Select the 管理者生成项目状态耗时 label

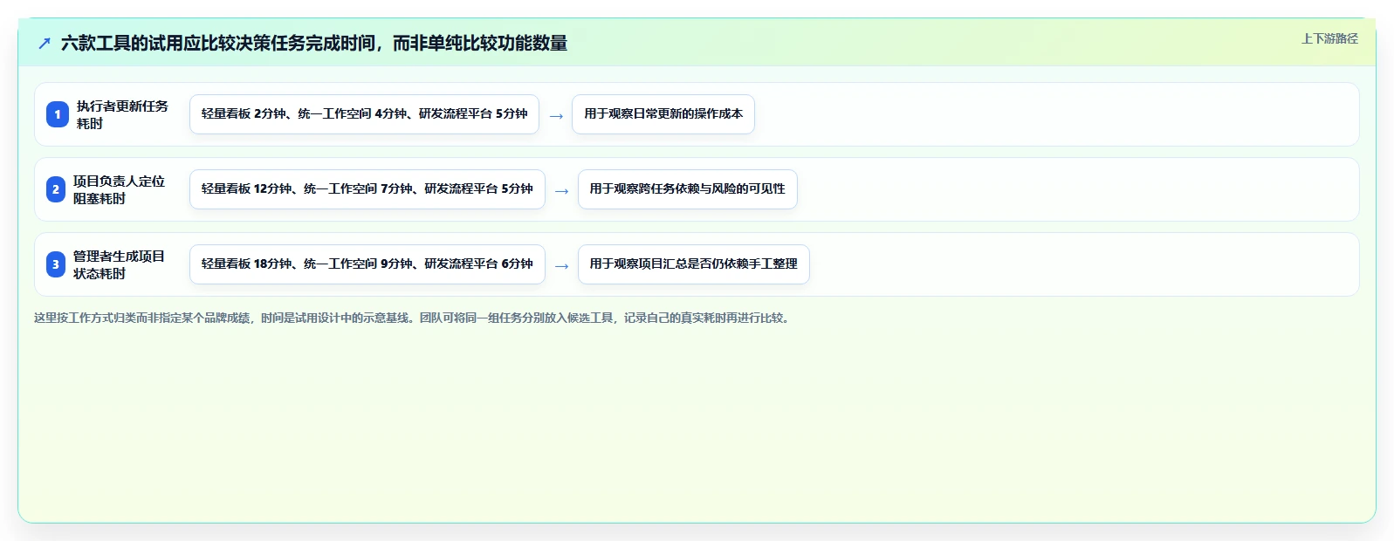pos(119,264)
